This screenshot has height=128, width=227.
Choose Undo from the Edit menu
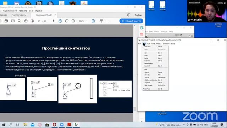(155, 47)
